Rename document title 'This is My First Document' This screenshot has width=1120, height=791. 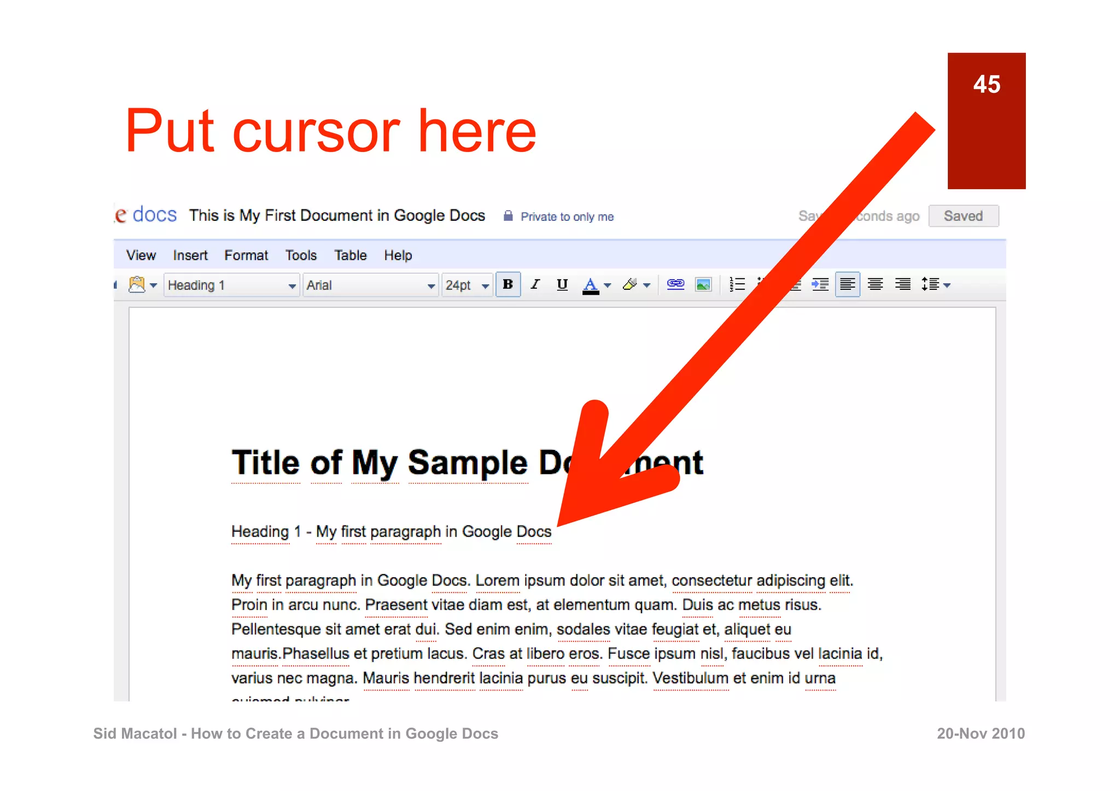point(337,215)
